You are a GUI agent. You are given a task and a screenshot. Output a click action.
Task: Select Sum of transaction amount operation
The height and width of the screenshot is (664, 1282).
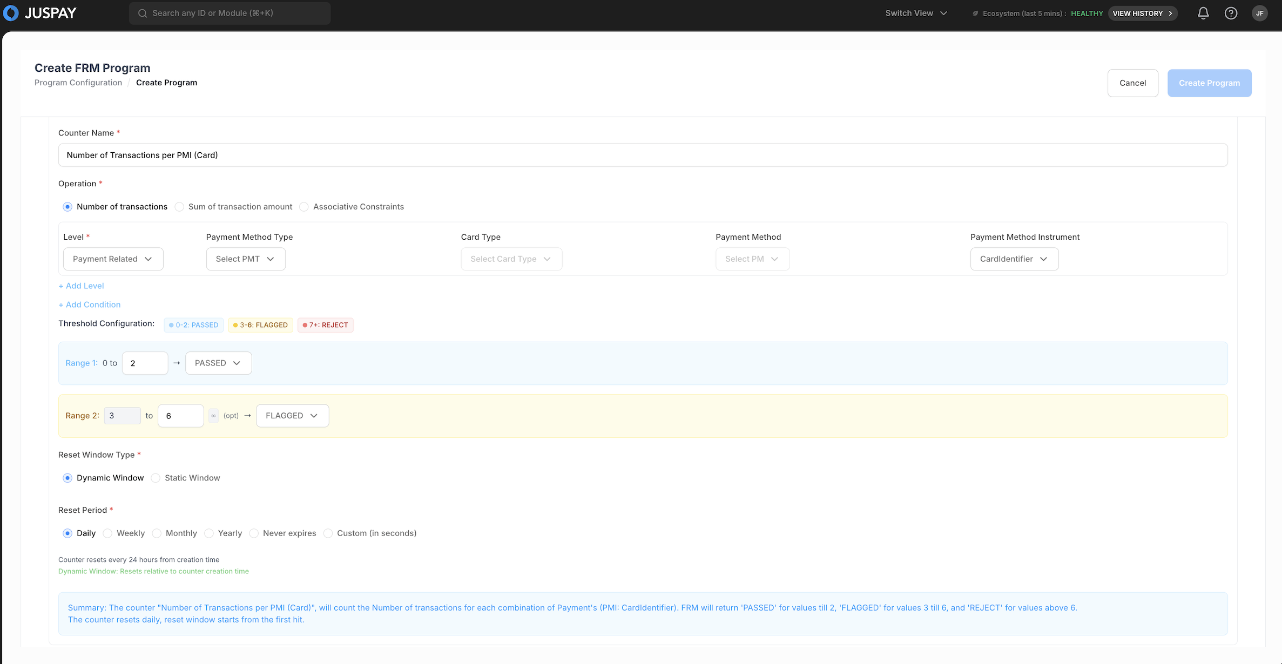point(179,207)
